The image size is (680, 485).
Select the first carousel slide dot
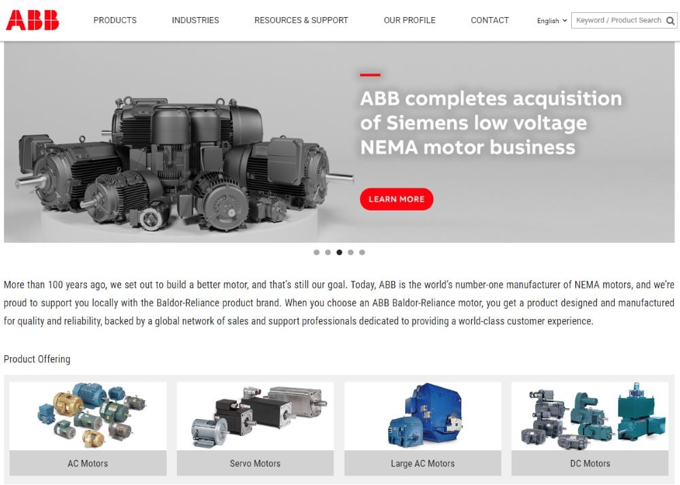(x=317, y=252)
